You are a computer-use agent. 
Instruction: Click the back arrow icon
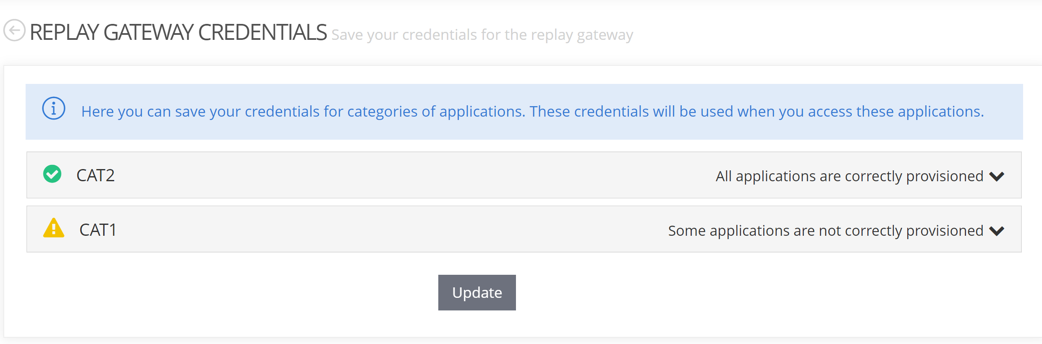click(x=14, y=31)
